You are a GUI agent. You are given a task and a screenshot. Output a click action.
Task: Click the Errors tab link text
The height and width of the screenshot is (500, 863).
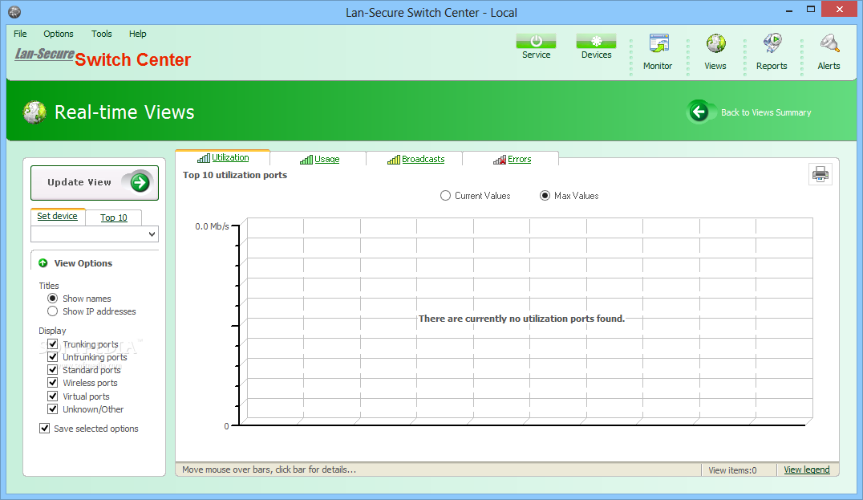pyautogui.click(x=519, y=159)
